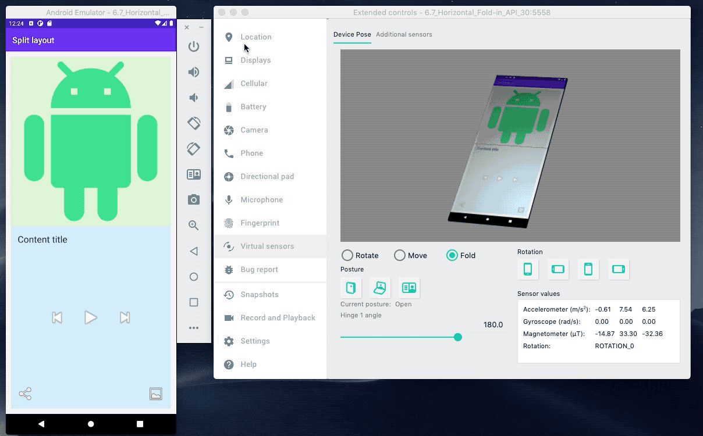Open the Battery settings section
The image size is (703, 436).
(253, 107)
